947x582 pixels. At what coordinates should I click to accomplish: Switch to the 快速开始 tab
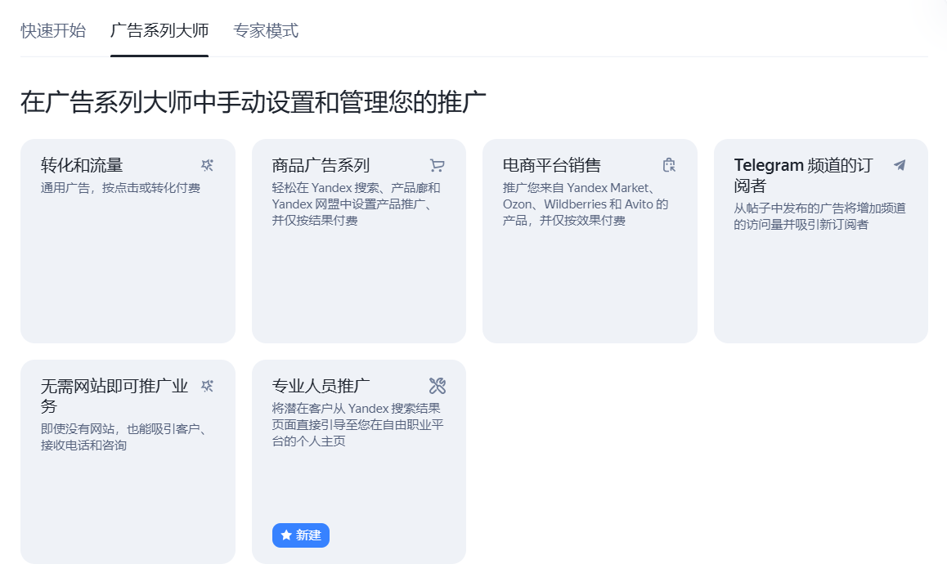click(53, 31)
